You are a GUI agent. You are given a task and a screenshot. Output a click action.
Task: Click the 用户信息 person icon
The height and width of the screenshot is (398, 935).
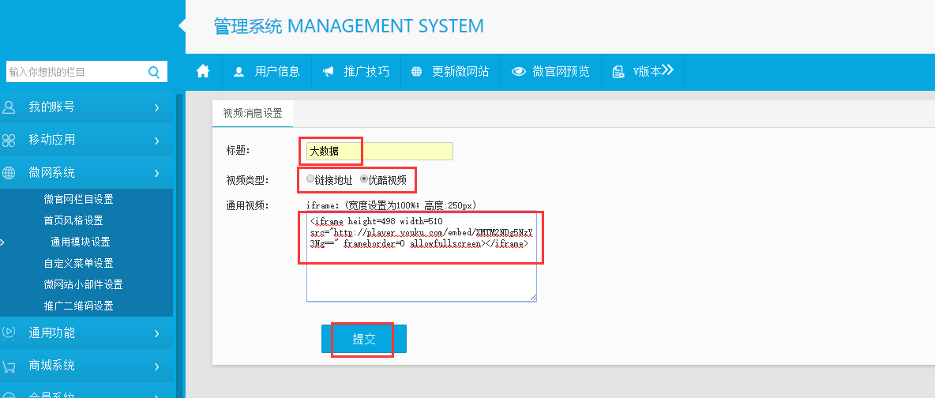[238, 72]
